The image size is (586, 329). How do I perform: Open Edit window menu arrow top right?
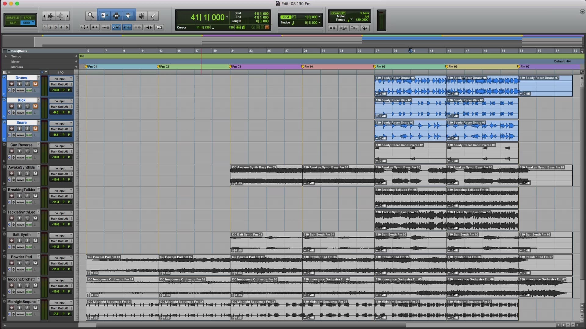click(582, 12)
